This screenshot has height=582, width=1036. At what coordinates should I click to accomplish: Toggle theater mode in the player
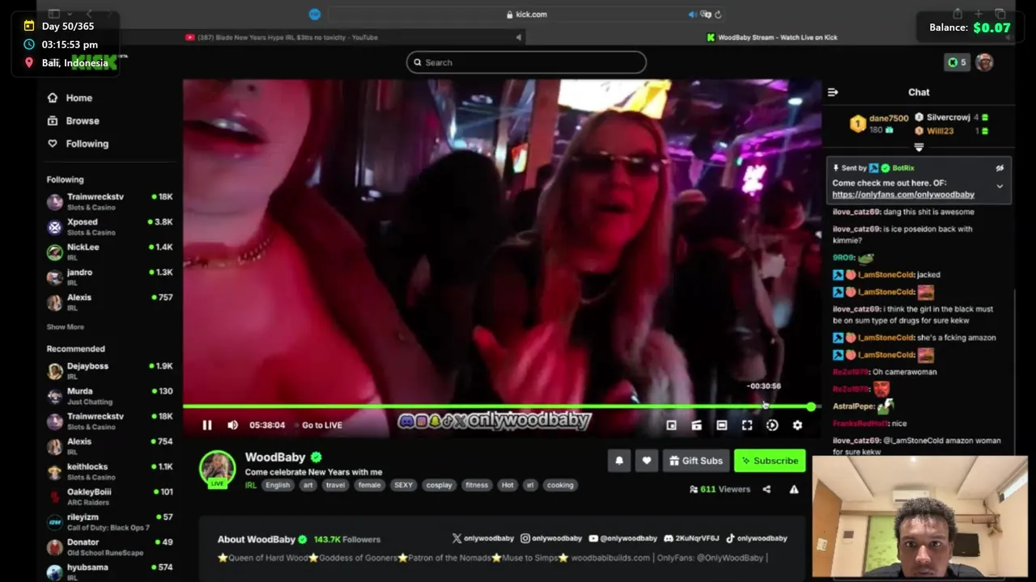(722, 425)
